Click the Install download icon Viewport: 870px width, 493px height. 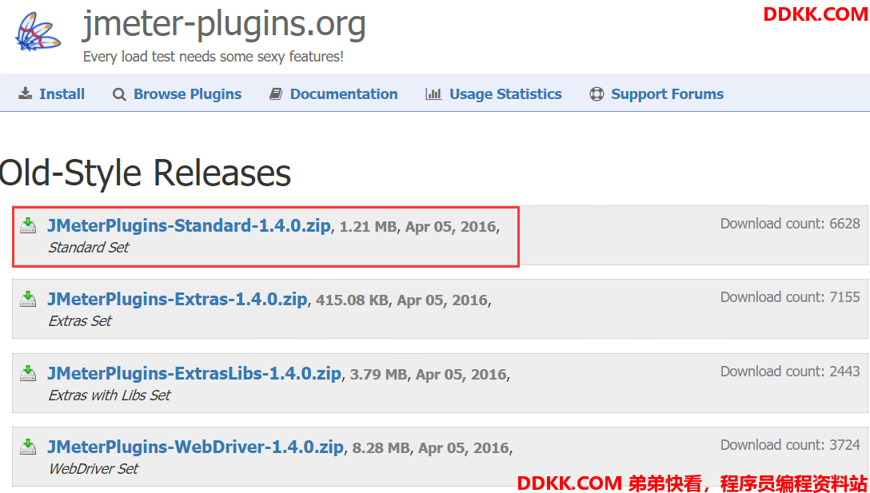point(25,93)
